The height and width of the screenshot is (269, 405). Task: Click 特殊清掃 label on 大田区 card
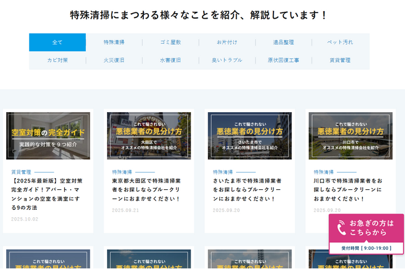122,172
